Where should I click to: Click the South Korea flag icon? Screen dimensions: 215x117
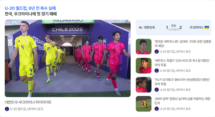(x=140, y=28)
